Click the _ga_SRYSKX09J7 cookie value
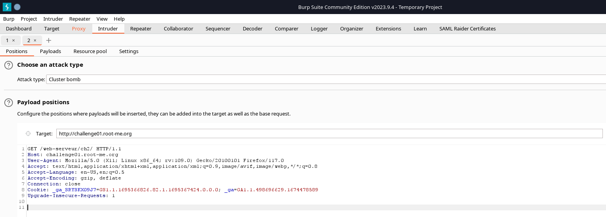Viewport: 606px width, 217px height. pos(159,190)
